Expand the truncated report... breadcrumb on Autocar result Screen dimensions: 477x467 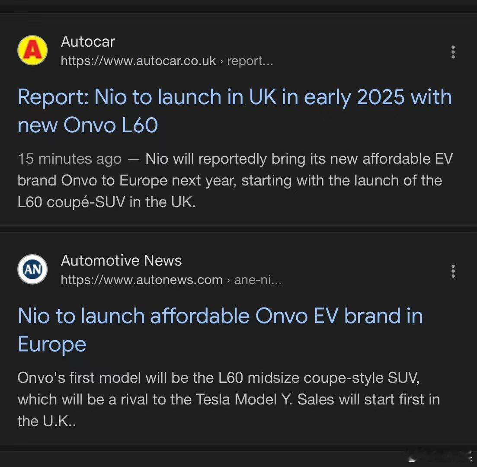pyautogui.click(x=251, y=61)
